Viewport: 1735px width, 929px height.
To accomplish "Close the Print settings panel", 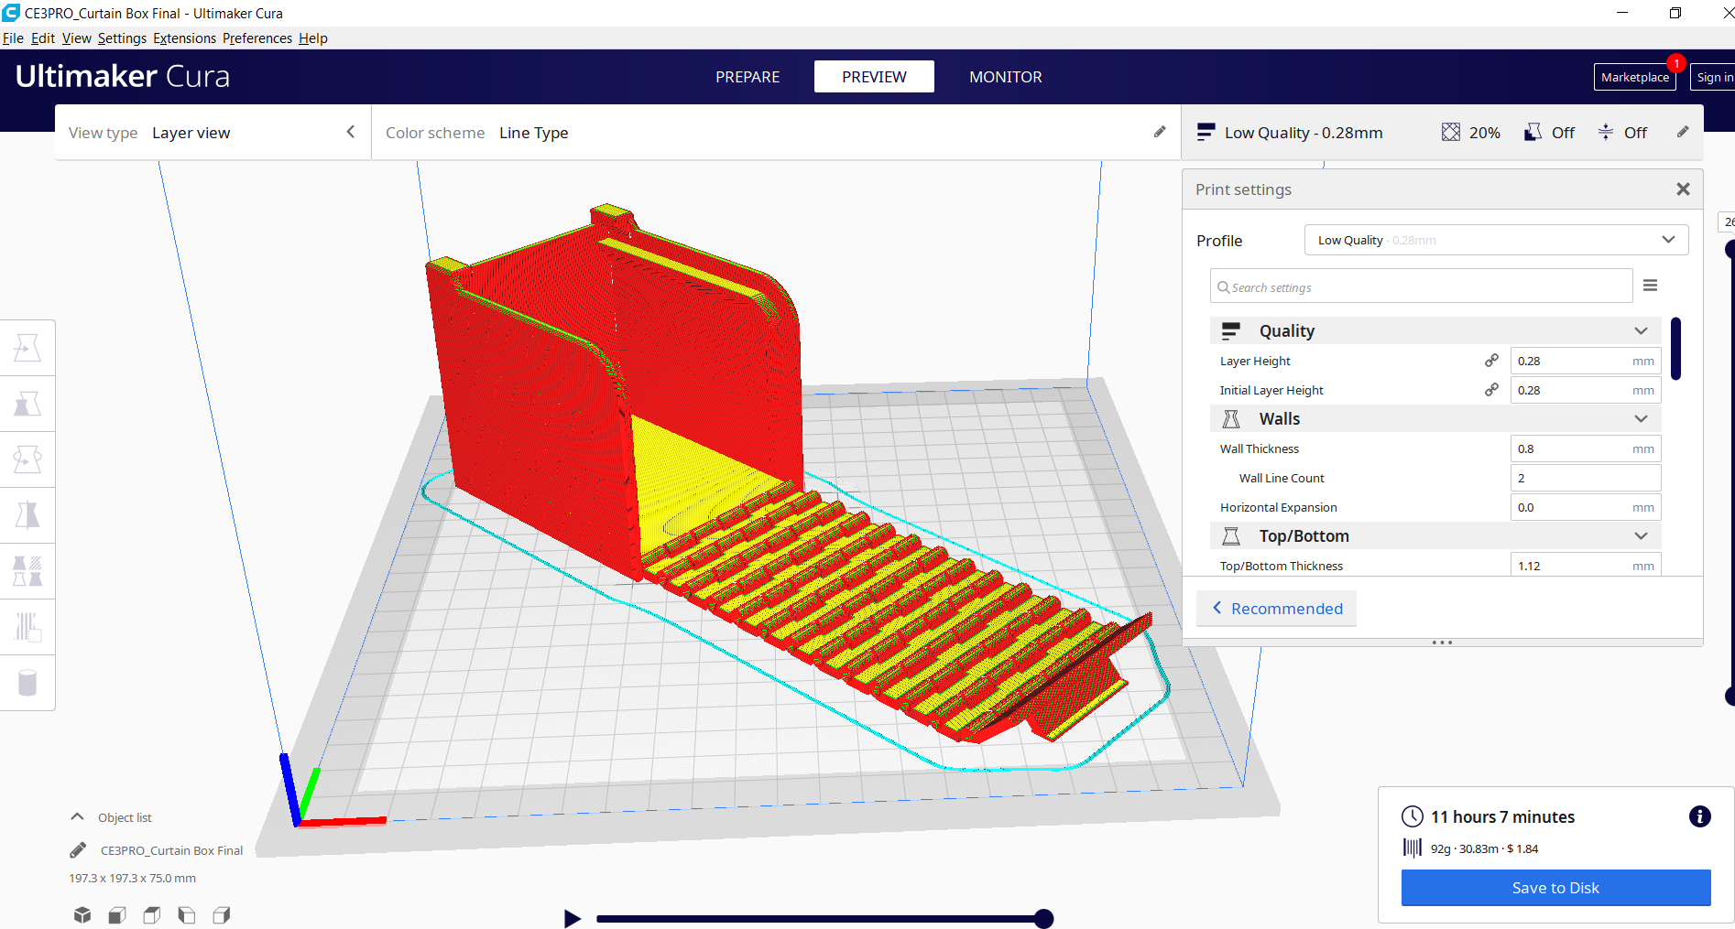I will coord(1683,189).
